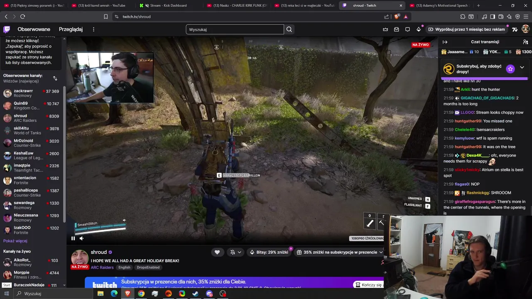Open 35% zniżki na subskrypcje dropdown

pyautogui.click(x=339, y=252)
